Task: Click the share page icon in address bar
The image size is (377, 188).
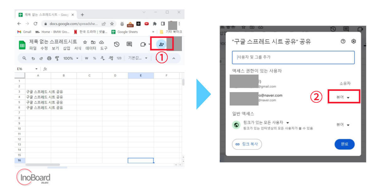Action: pos(104,23)
